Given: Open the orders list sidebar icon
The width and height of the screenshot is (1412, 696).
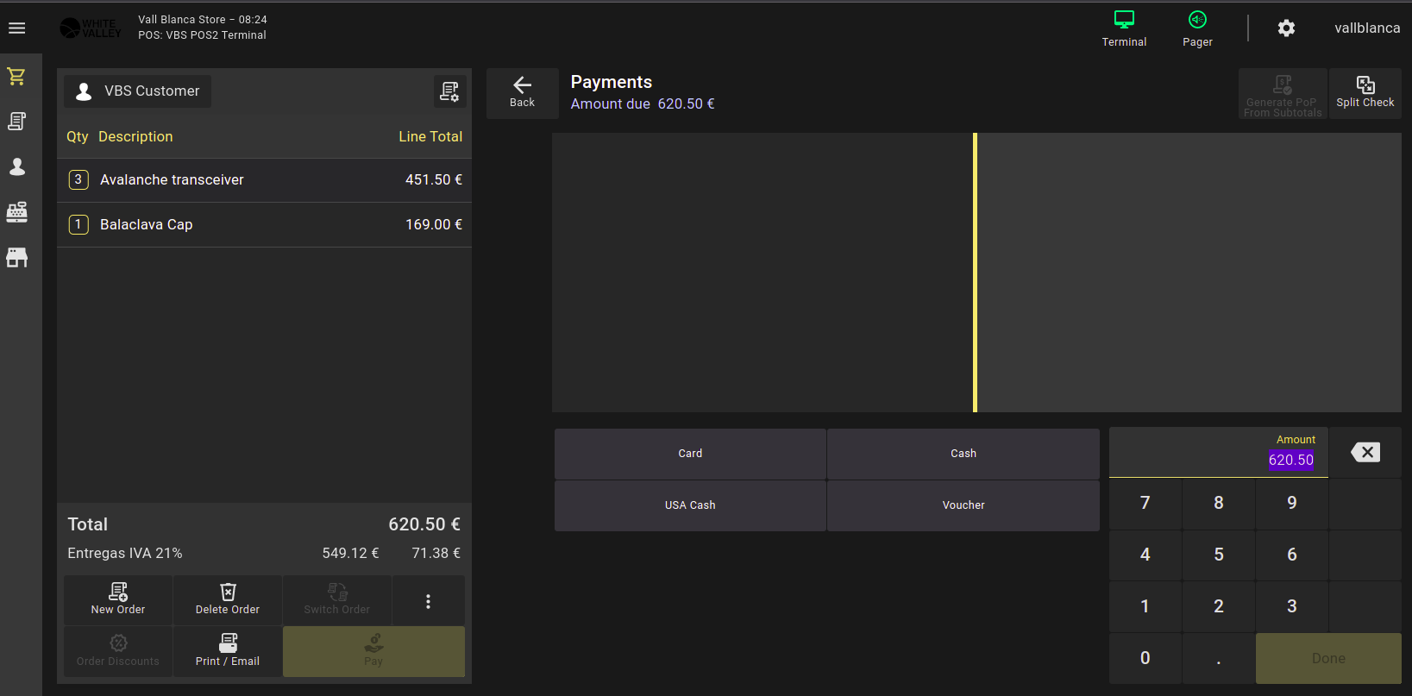Looking at the screenshot, I should tap(17, 122).
